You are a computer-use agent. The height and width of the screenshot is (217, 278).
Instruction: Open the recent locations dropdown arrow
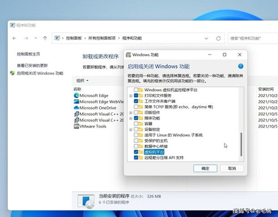pos(36,38)
